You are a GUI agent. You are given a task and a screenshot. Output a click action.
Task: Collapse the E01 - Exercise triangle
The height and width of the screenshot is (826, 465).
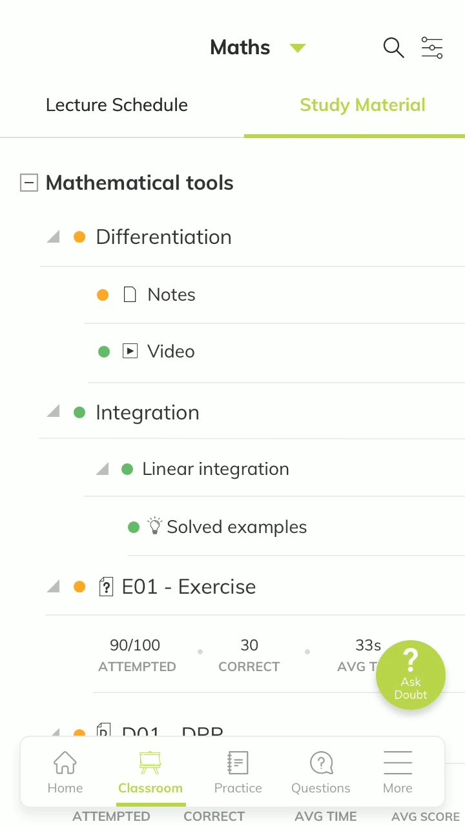54,586
